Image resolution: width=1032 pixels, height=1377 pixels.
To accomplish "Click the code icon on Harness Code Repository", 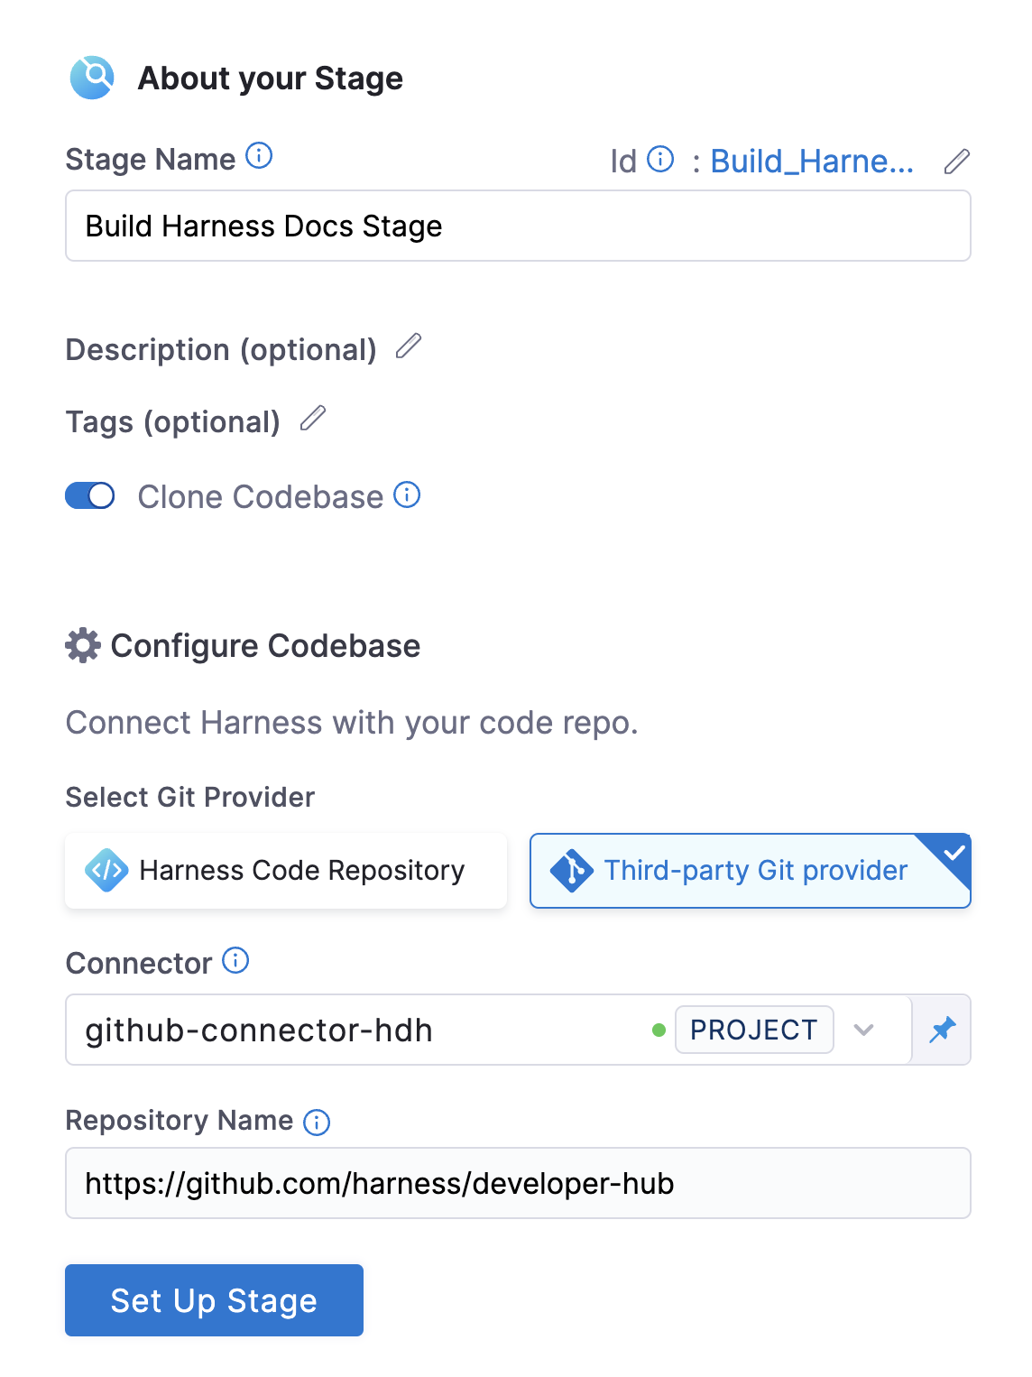I will pos(106,870).
